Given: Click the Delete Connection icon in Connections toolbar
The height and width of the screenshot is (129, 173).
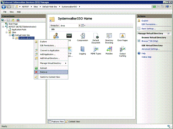Looking at the screenshot, I should (18, 20).
